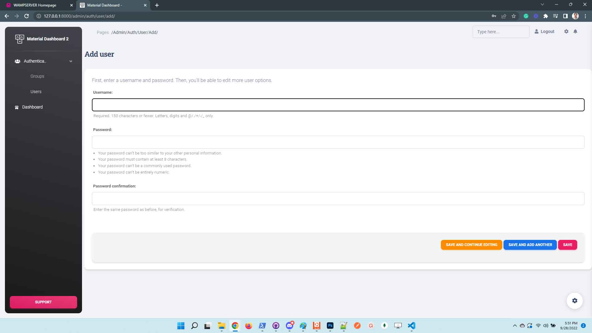The width and height of the screenshot is (592, 333).
Task: Bookmark this page with star icon
Action: (x=514, y=16)
